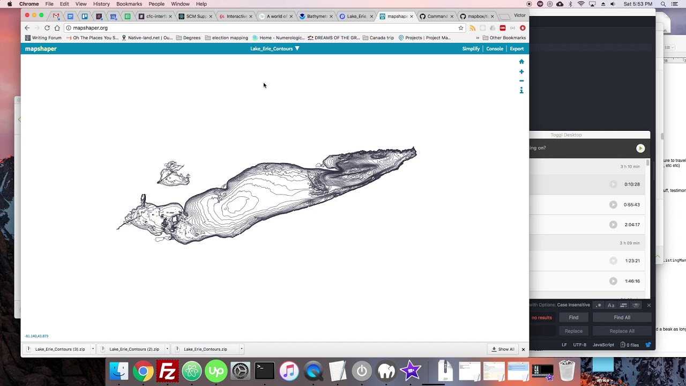686x386 pixels.
Task: Zoom out with the minus icon
Action: click(x=521, y=81)
